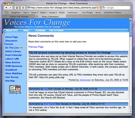Click the Safari back arrow button

click(6, 8)
